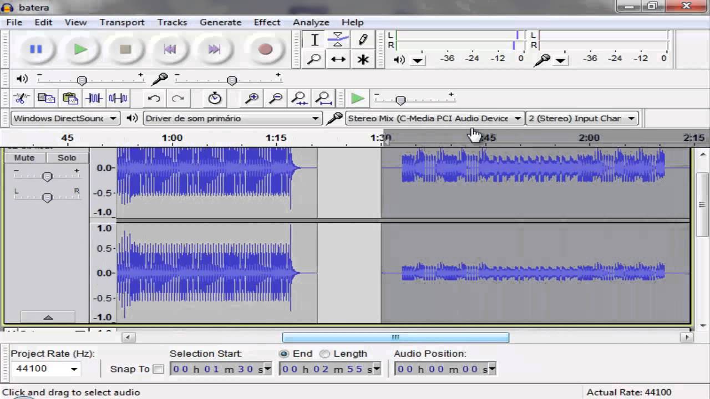Fit entire project in window

point(323,99)
